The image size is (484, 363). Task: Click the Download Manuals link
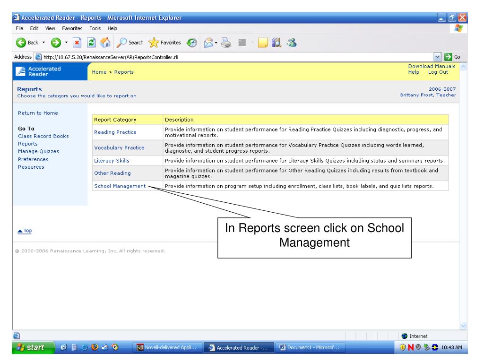432,66
